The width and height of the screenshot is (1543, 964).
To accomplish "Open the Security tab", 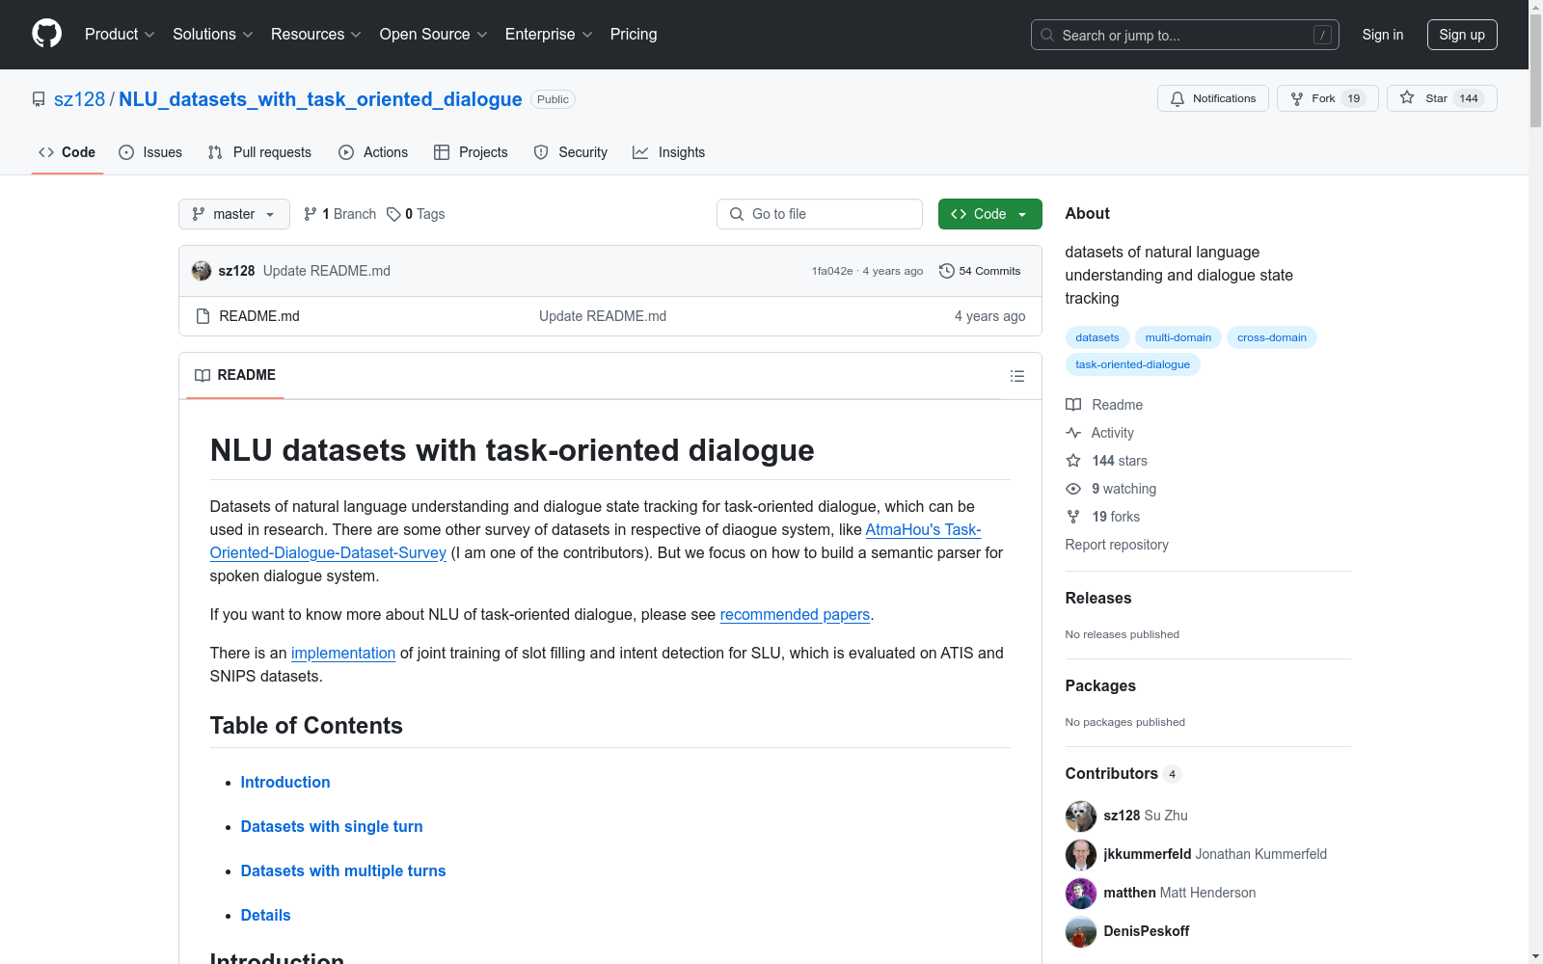I will [571, 152].
